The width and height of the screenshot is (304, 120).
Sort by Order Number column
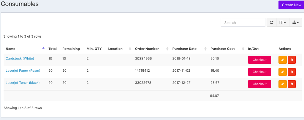(x=147, y=49)
